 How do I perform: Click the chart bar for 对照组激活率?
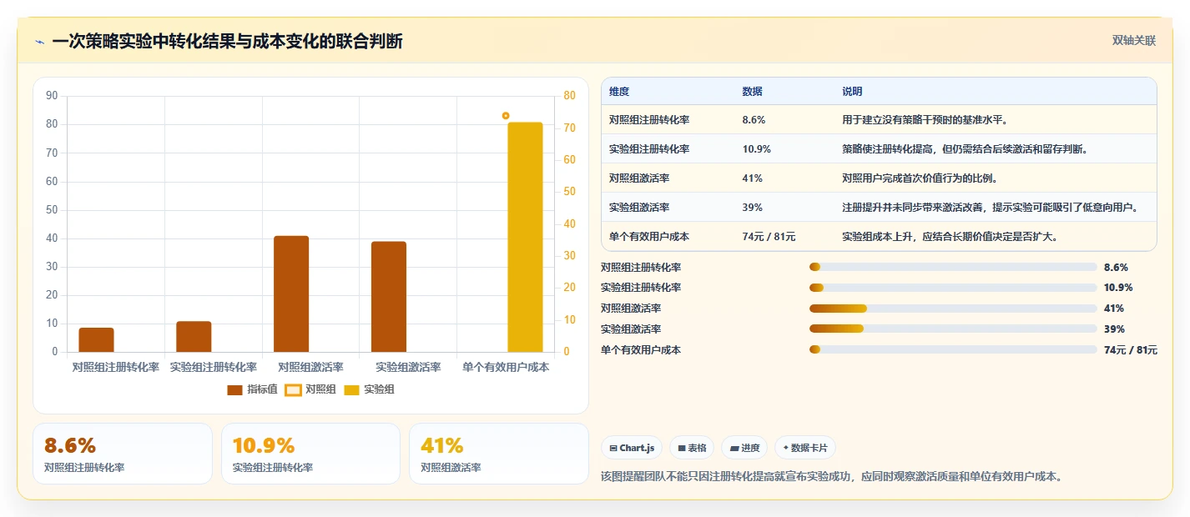[x=291, y=294]
